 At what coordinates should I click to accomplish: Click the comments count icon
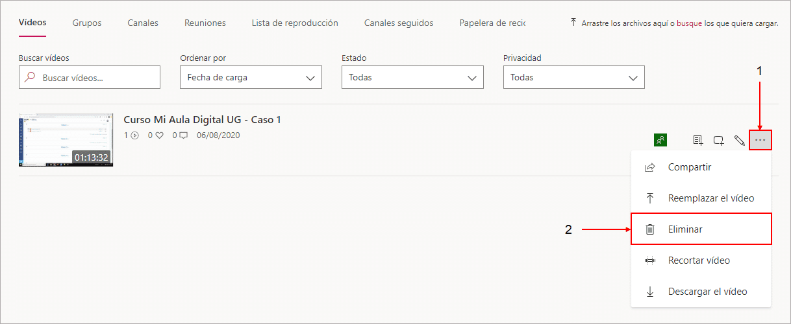point(184,135)
